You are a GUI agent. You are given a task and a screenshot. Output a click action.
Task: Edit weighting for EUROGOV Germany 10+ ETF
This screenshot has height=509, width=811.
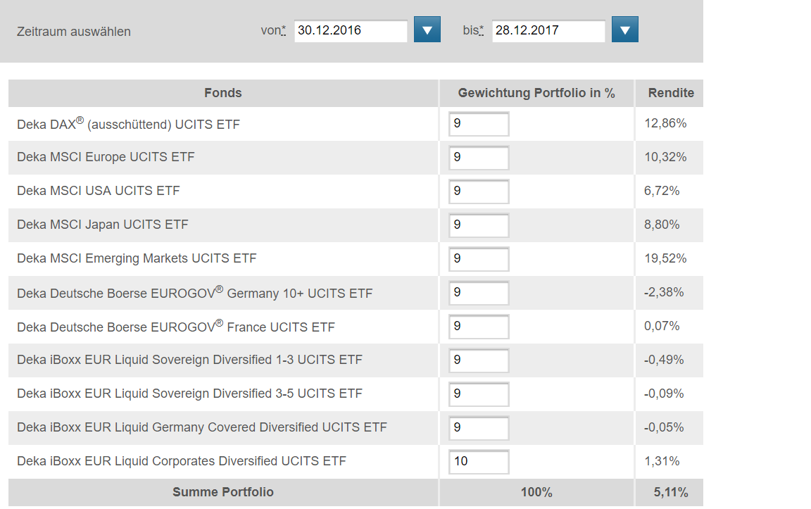[x=479, y=293]
